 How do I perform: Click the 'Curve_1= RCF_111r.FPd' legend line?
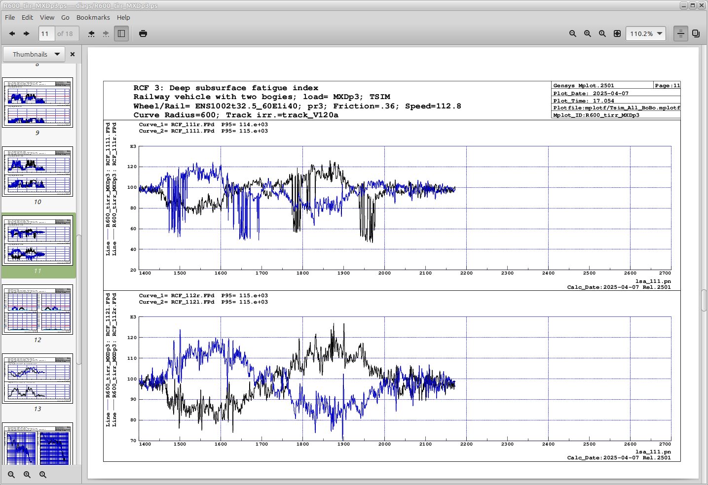(x=203, y=125)
